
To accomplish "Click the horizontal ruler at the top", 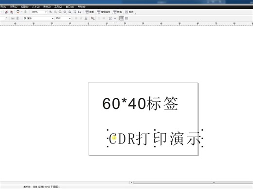I will coord(126,24).
